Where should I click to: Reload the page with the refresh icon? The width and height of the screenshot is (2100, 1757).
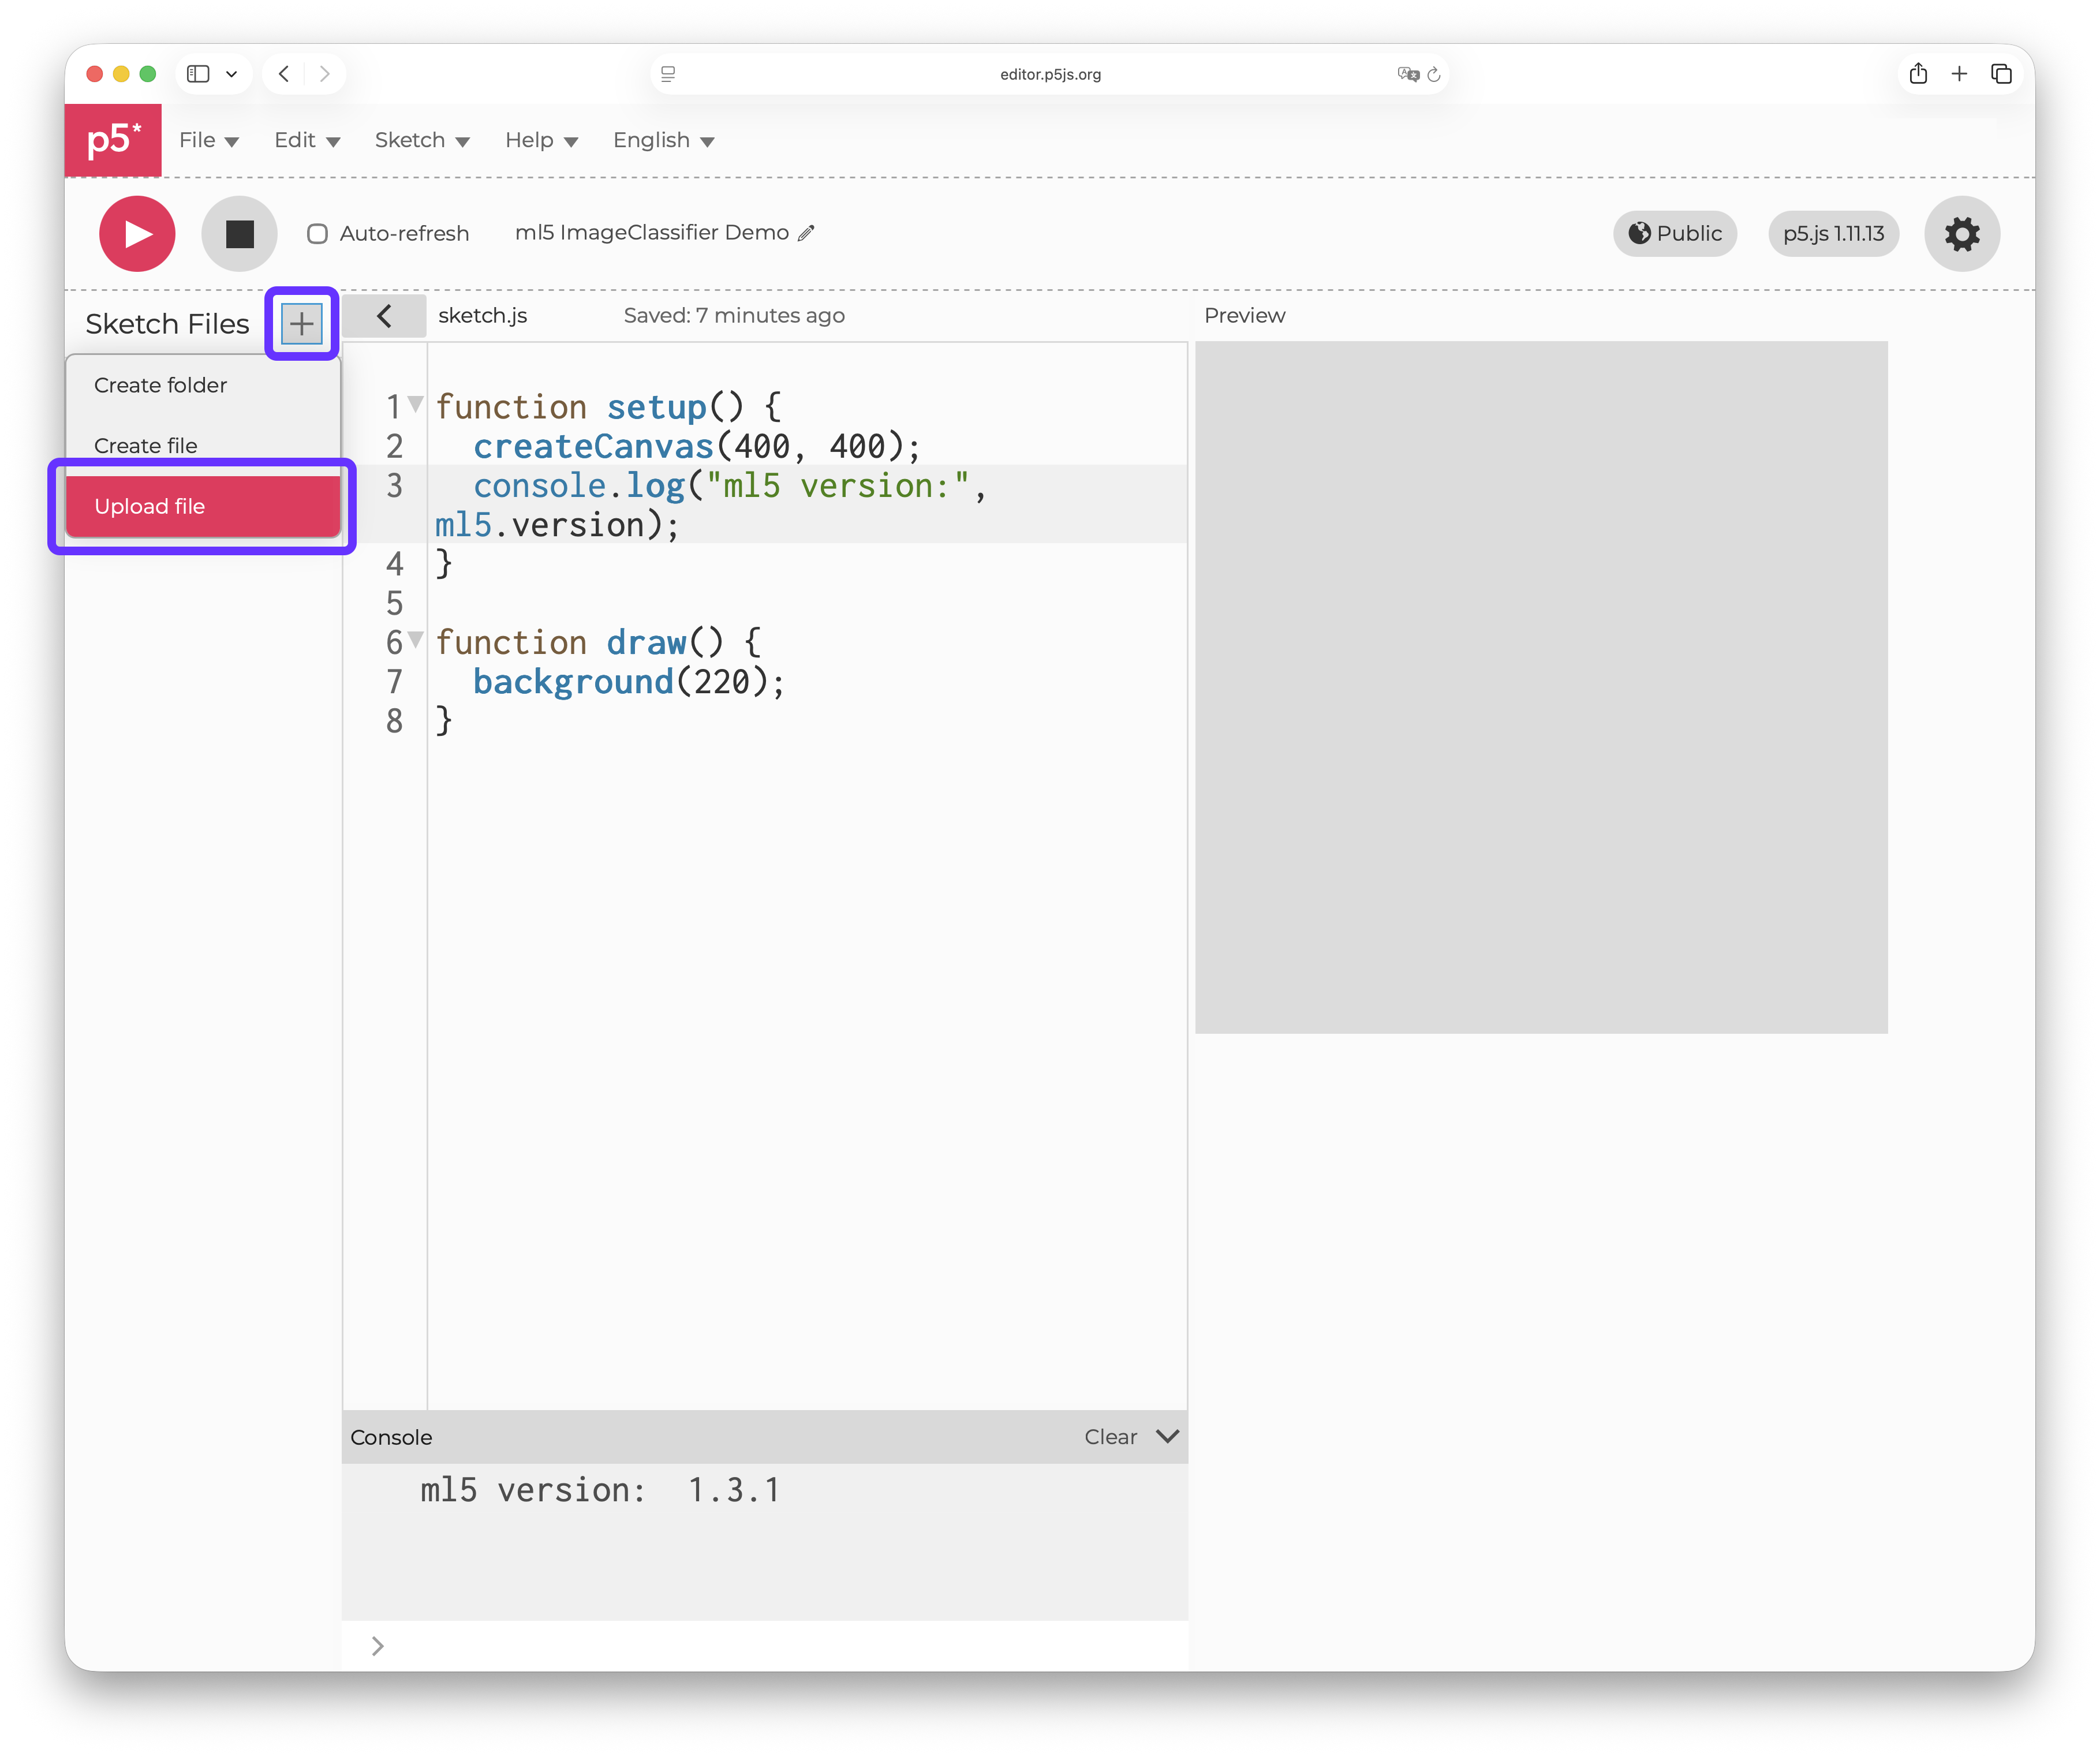coord(1433,74)
